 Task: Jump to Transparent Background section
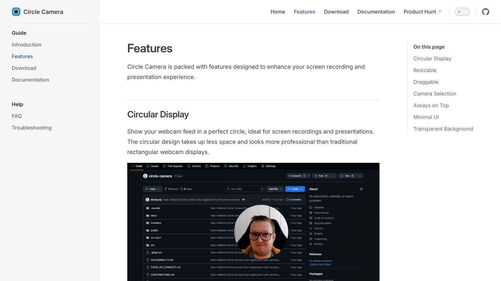pyautogui.click(x=443, y=129)
